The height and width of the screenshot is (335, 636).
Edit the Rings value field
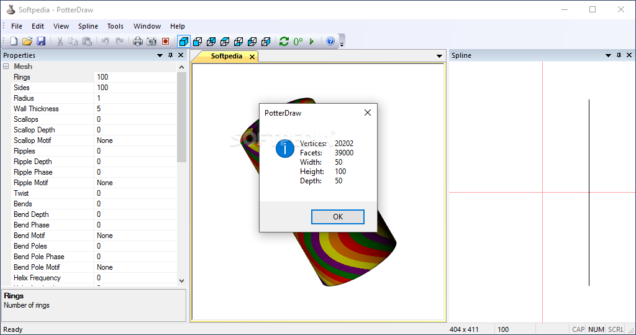coord(135,76)
